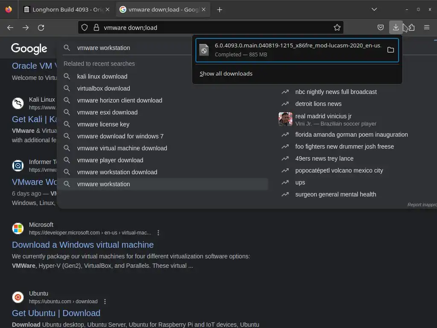
Task: Select suggestion vmware player download
Action: coord(110,161)
